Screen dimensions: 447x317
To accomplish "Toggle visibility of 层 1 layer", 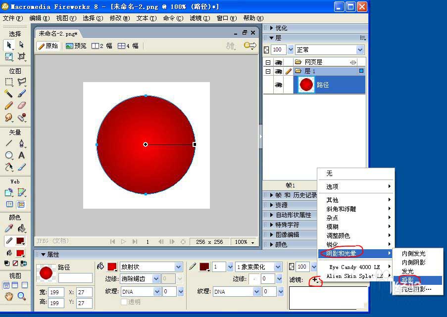I will pos(279,71).
